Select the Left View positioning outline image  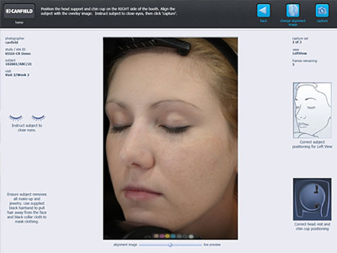tap(312, 110)
